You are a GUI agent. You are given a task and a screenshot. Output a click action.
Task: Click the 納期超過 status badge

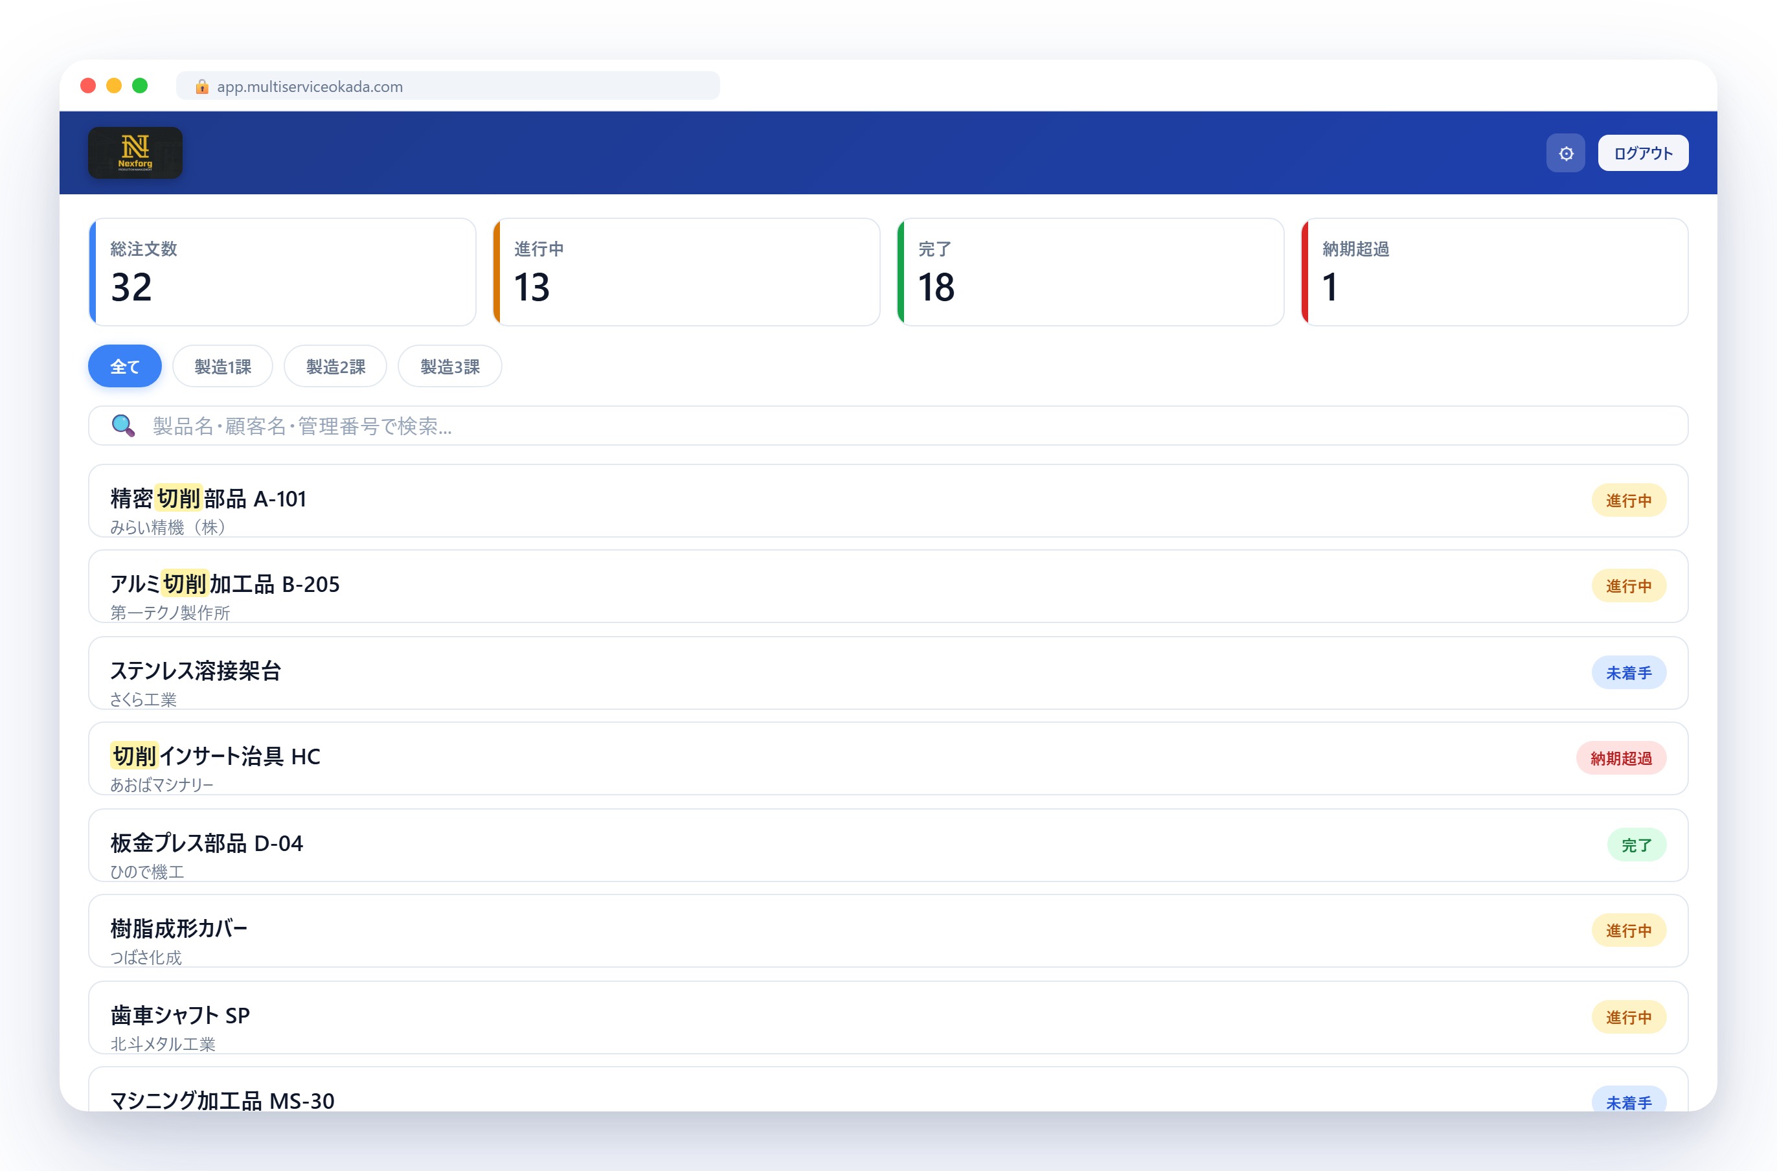pos(1621,758)
